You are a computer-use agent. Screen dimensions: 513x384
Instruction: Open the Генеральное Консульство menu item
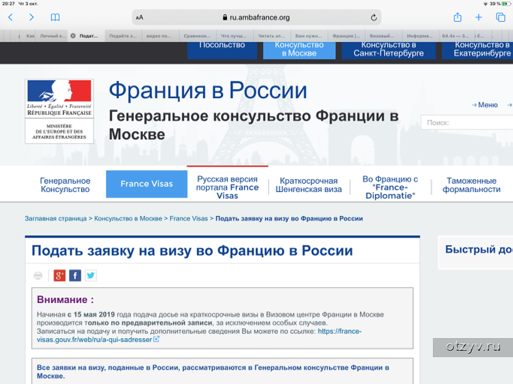(65, 185)
